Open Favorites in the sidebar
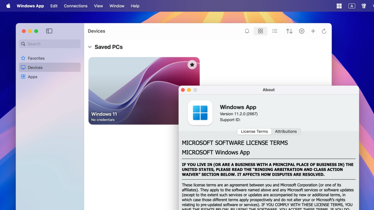 coord(36,58)
